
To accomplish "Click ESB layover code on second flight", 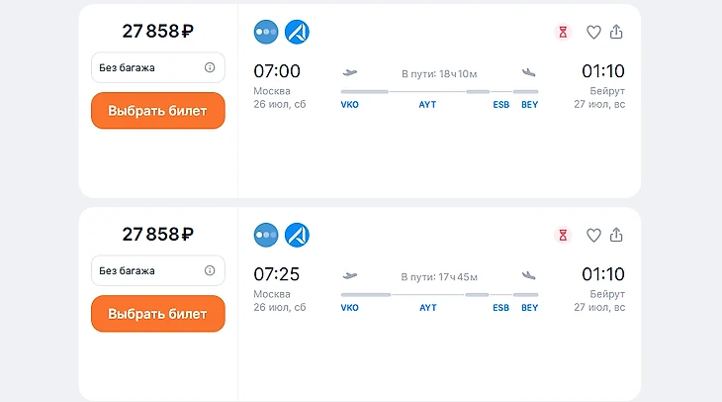I will 501,307.
